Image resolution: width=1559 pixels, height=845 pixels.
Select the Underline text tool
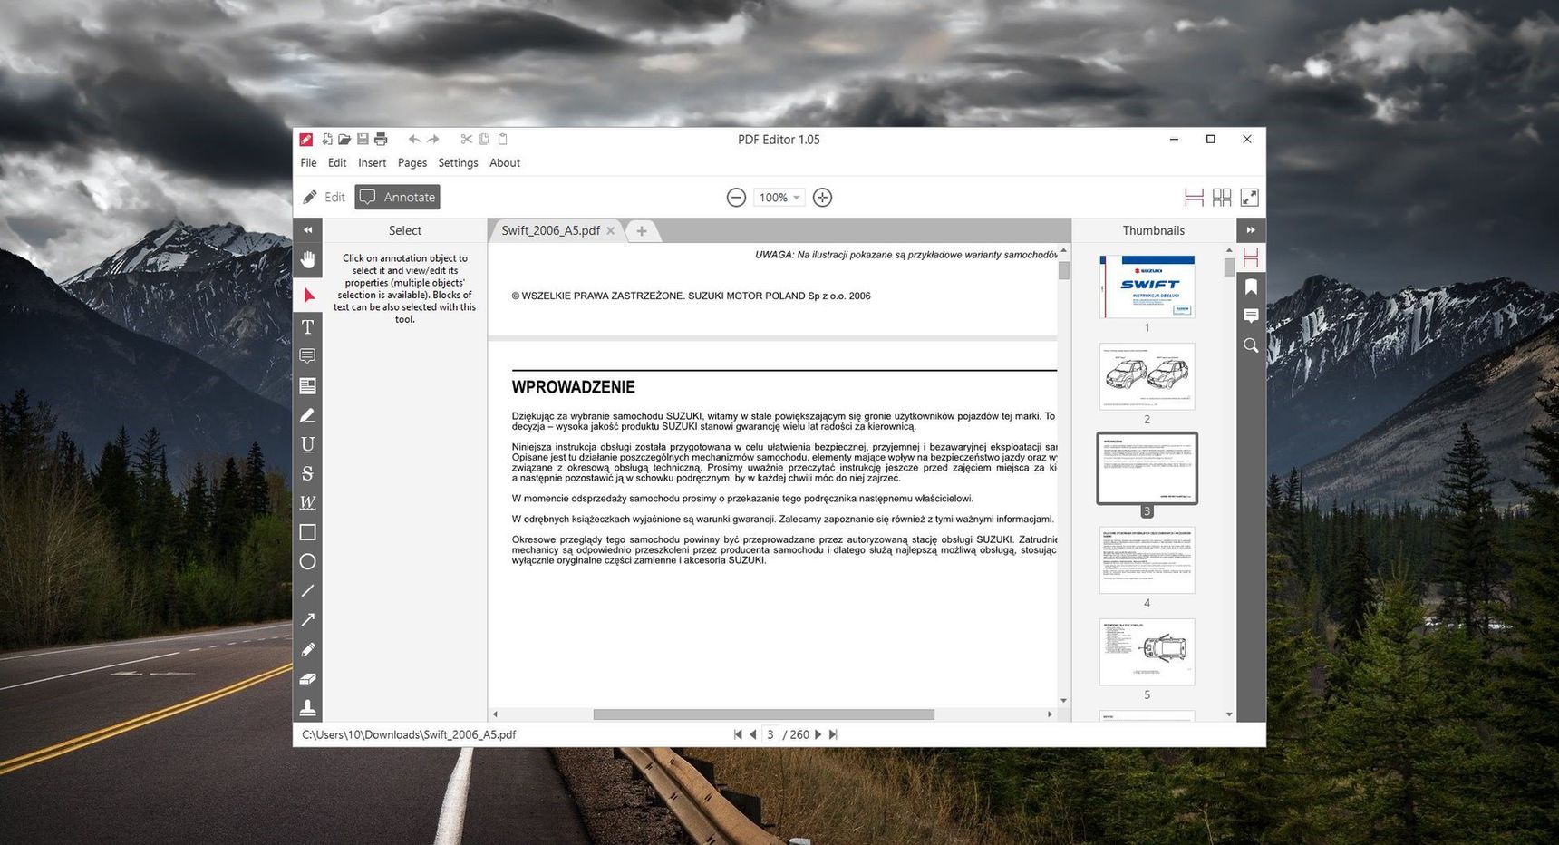(x=308, y=444)
